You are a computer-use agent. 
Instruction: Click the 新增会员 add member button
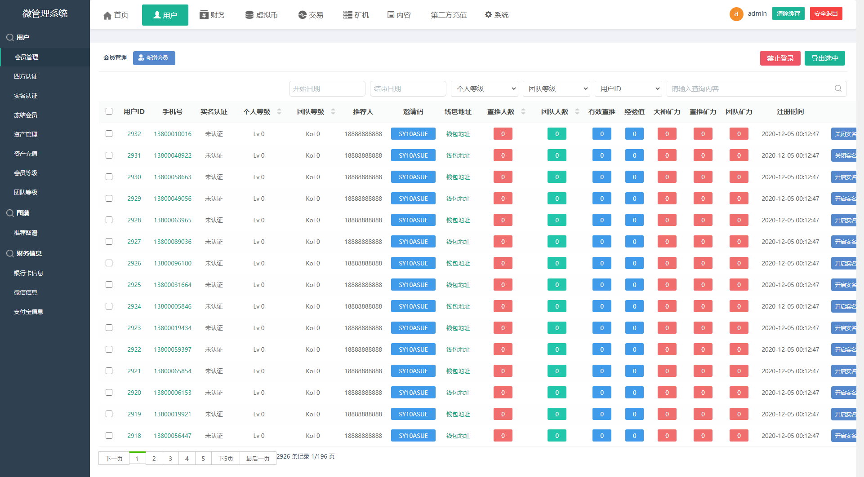pos(154,58)
